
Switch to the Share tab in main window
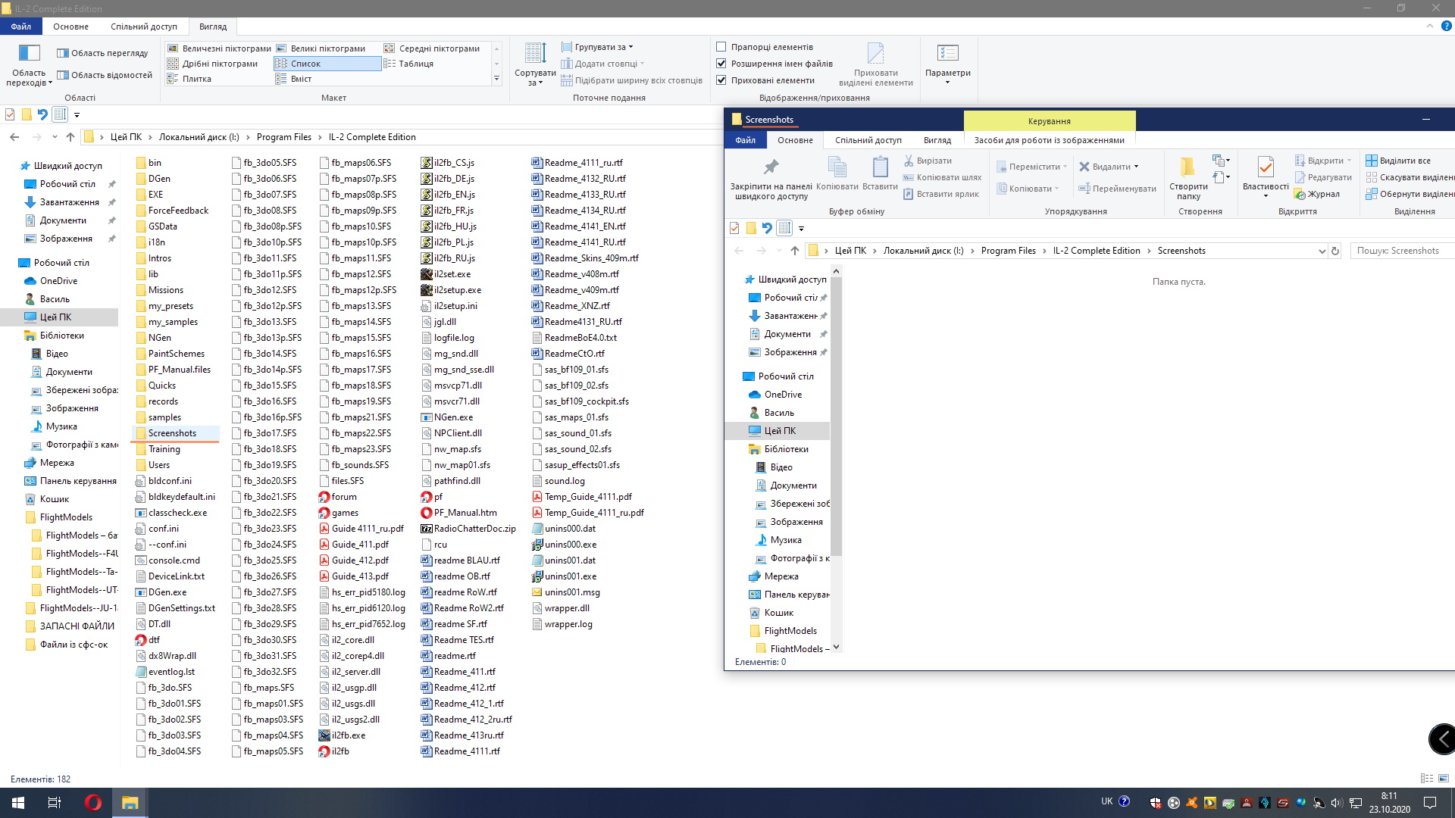(x=143, y=27)
